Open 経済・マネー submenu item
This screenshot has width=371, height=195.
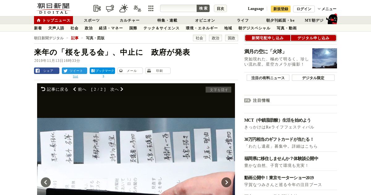111,28
